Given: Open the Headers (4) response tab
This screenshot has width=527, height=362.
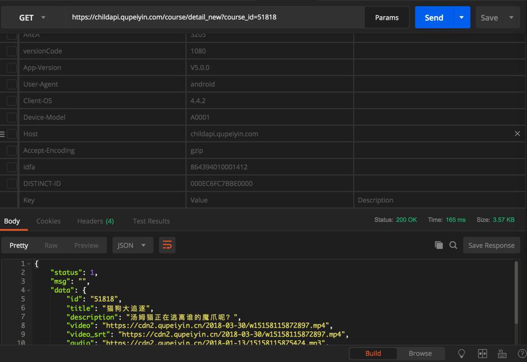Looking at the screenshot, I should tap(95, 221).
